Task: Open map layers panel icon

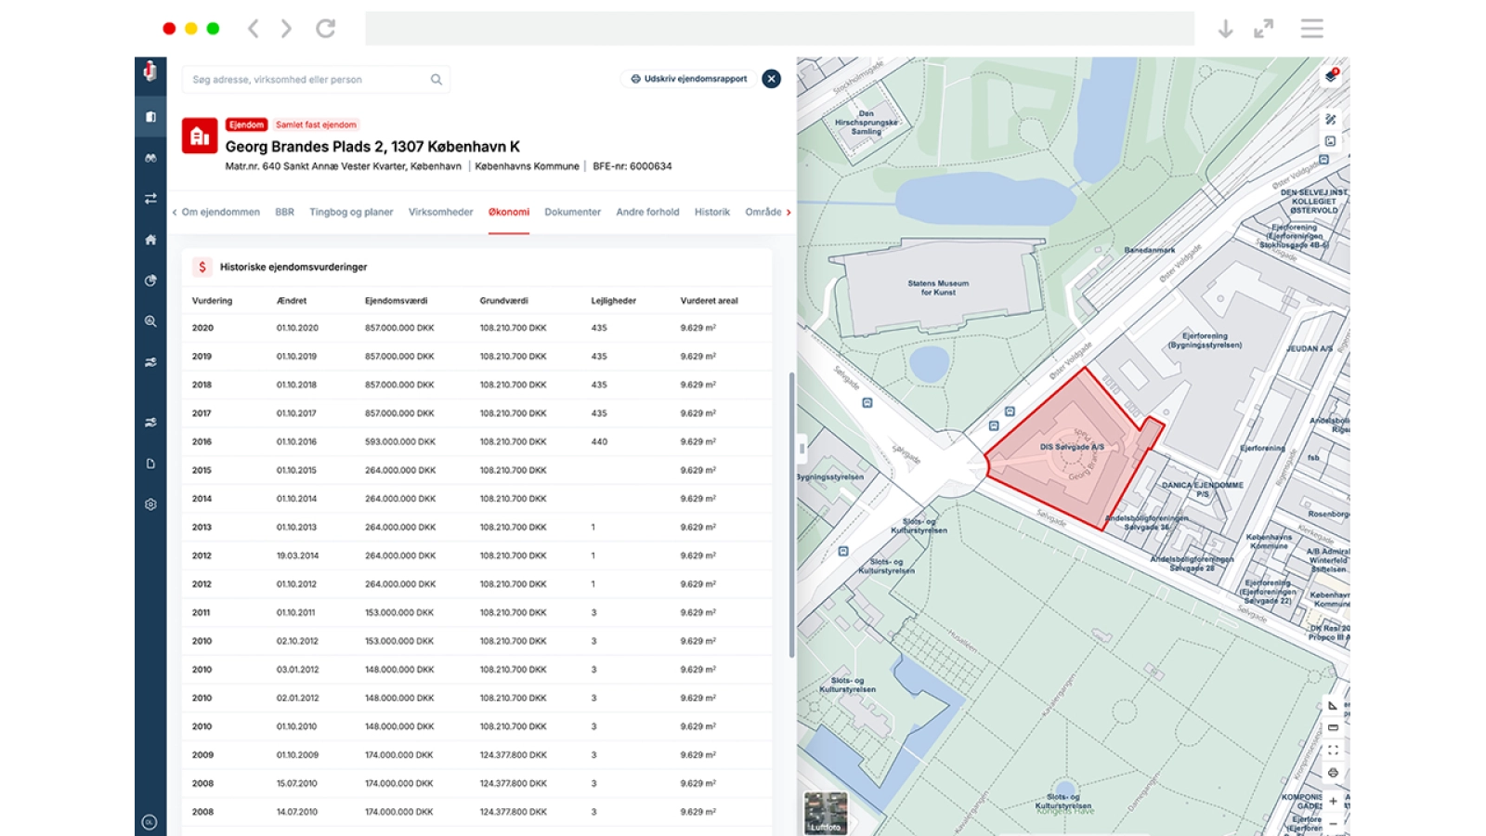Action: (x=1332, y=76)
